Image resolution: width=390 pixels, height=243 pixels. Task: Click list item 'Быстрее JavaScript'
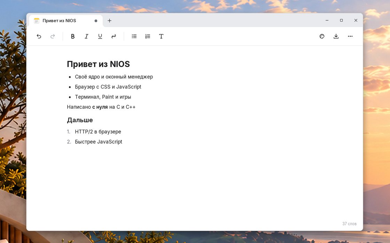99,142
